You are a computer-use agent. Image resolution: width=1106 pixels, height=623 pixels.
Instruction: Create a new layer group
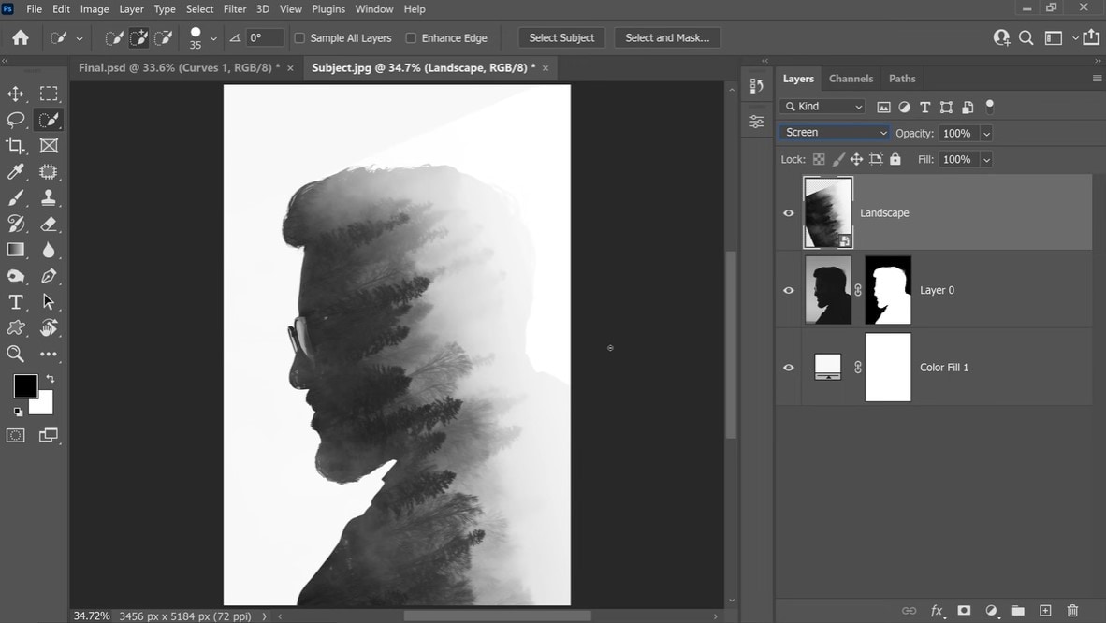(1018, 610)
